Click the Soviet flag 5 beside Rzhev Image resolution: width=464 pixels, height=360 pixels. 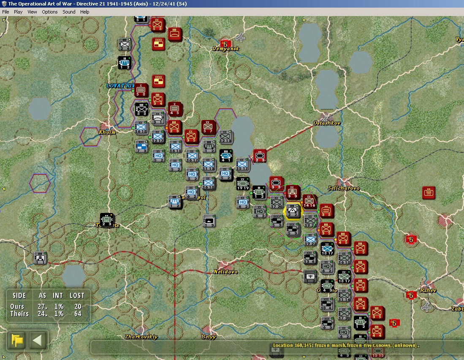coord(411,295)
